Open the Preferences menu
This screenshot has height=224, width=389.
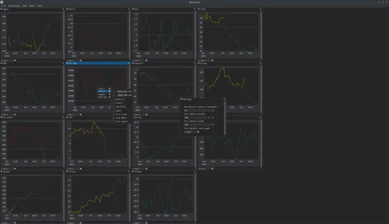click(14, 5)
